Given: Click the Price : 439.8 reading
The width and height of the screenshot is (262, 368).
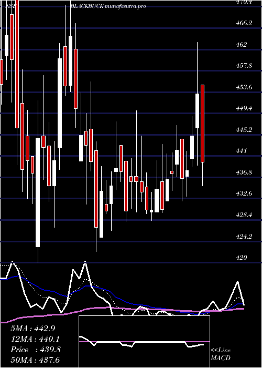Looking at the screenshot, I should pyautogui.click(x=36, y=350).
